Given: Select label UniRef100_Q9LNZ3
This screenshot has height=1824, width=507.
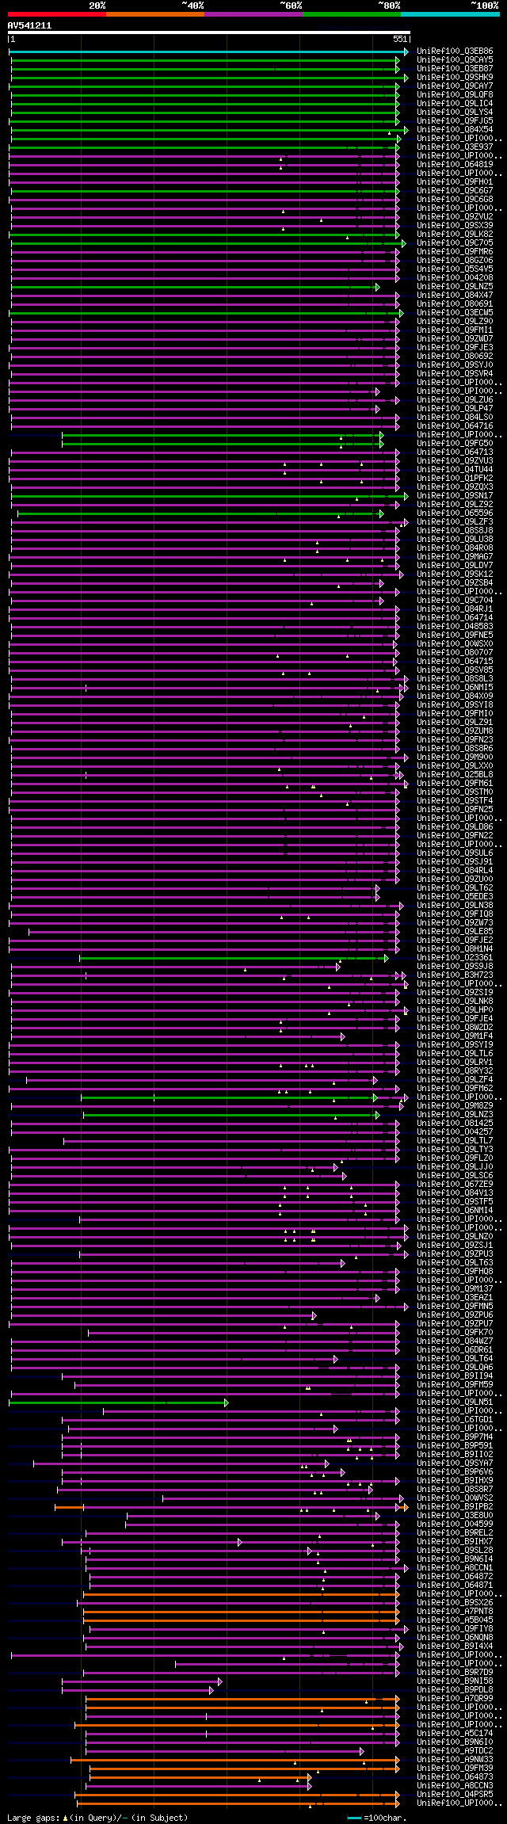Looking at the screenshot, I should pos(455,1115).
